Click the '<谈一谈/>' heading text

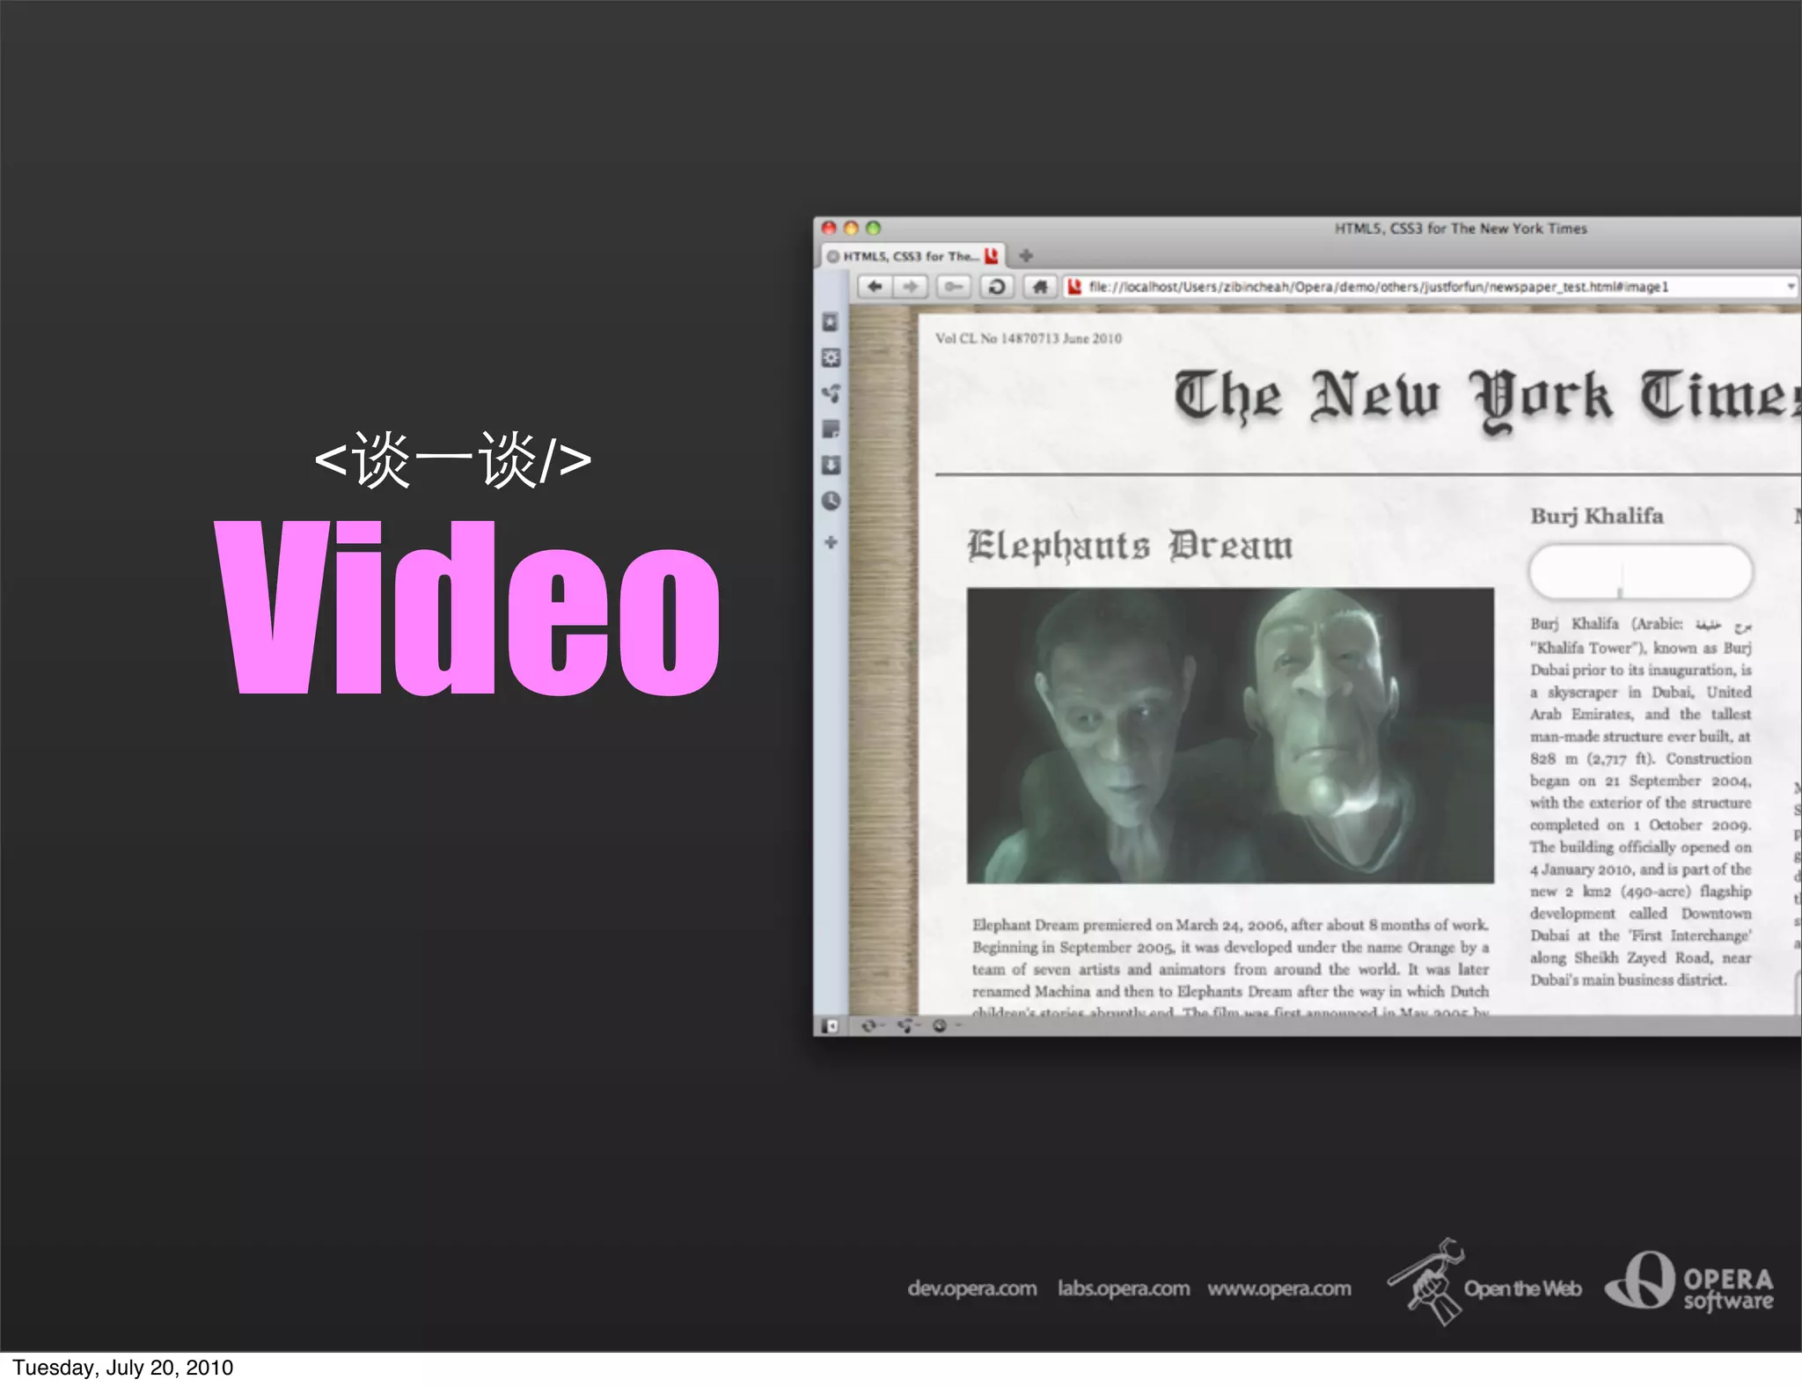point(452,459)
